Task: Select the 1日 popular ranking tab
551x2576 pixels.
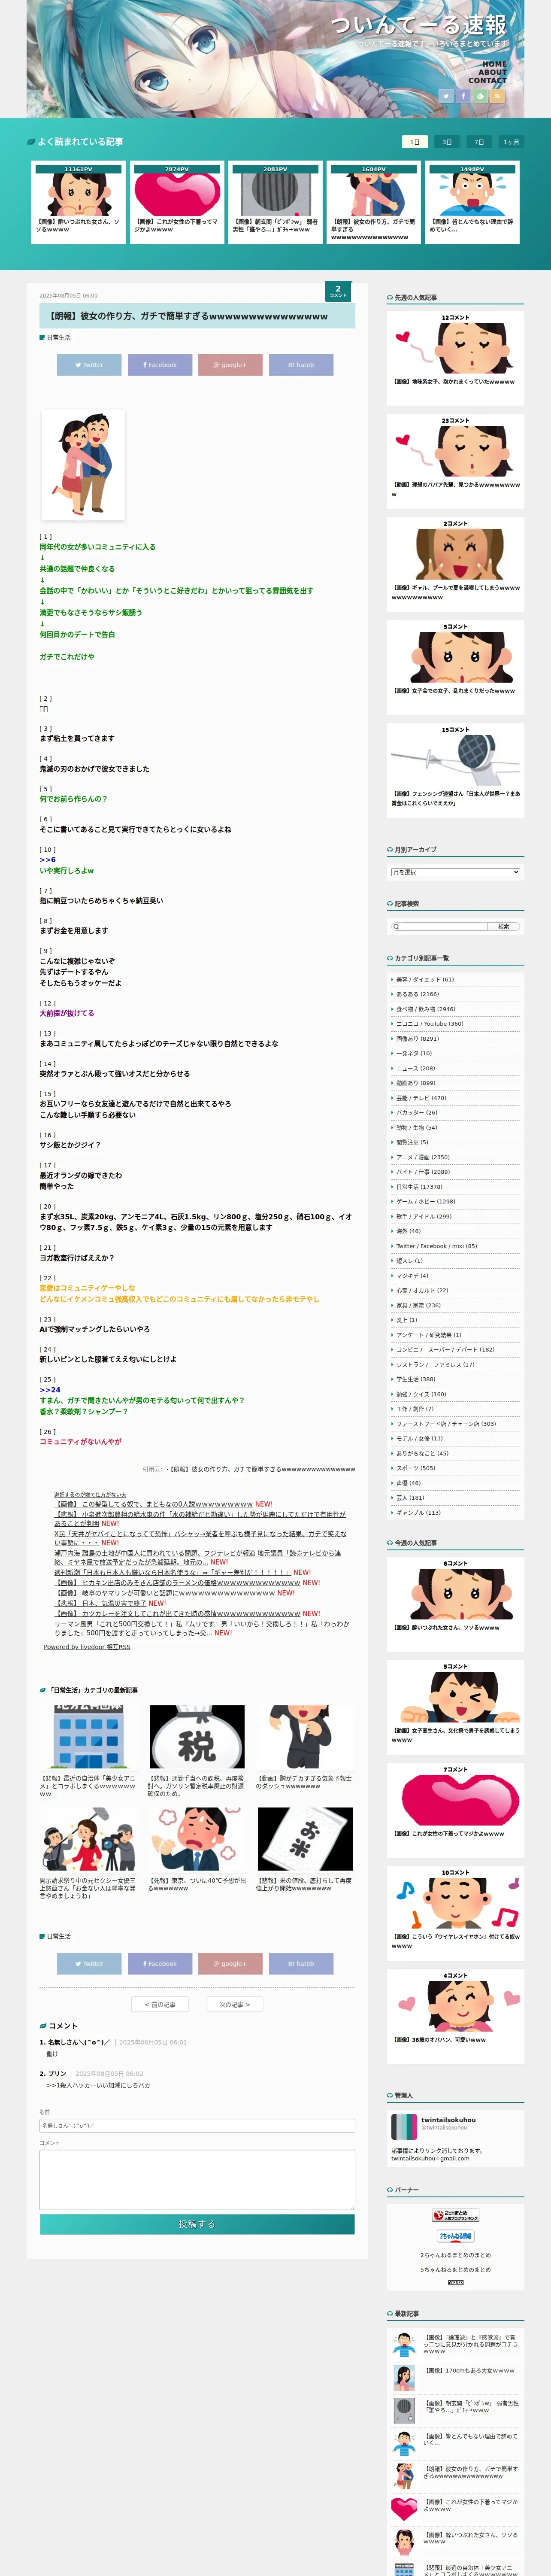Action: point(414,142)
